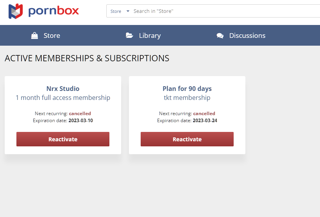Select "1 month full access membership" link
Viewport: 320px width, 217px height.
tap(63, 98)
